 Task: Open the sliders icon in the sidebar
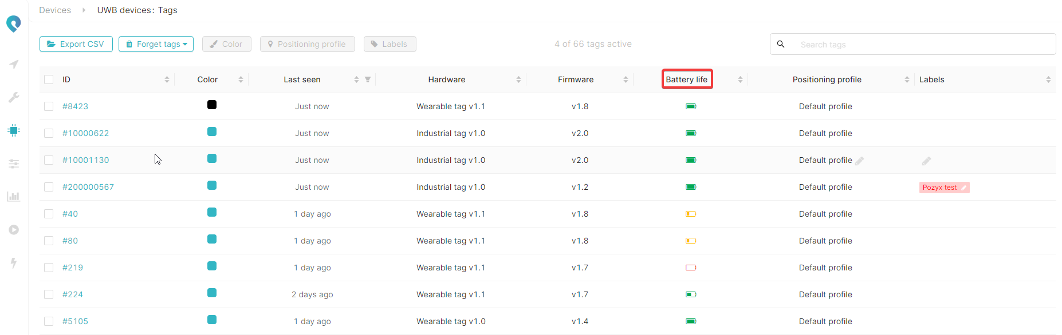14,164
